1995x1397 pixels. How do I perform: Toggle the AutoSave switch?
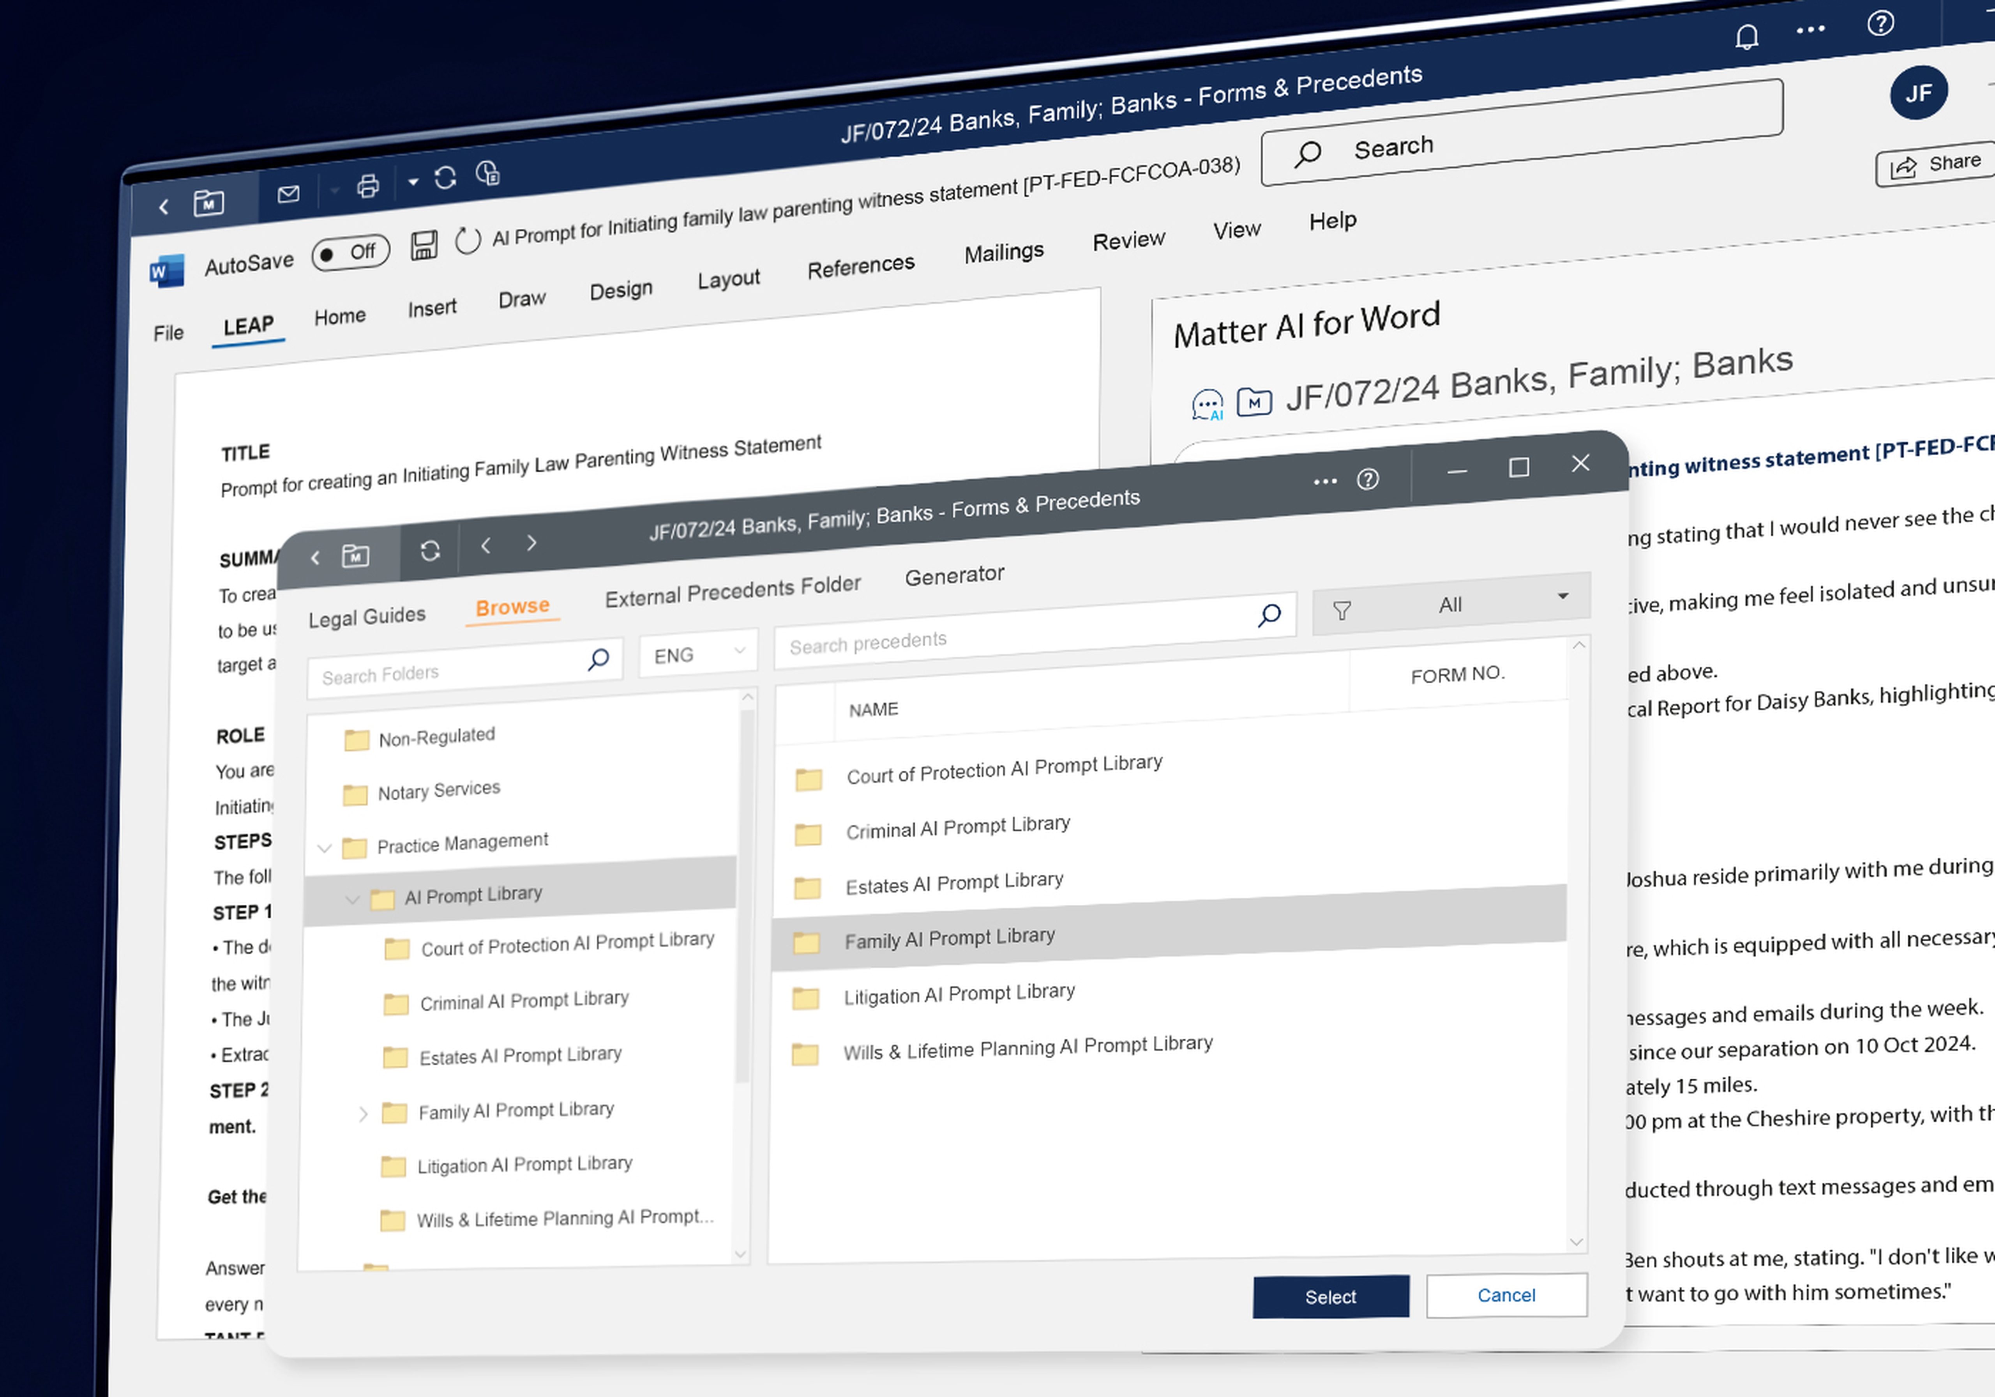coord(351,253)
